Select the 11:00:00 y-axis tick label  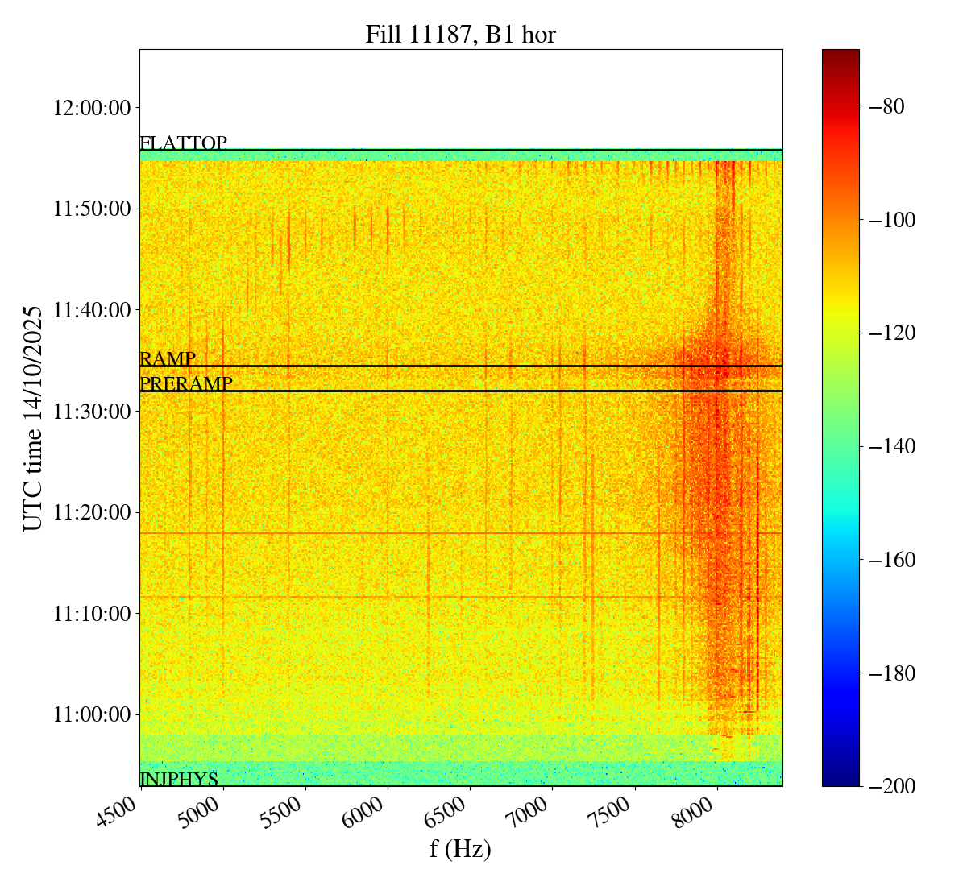[x=92, y=714]
